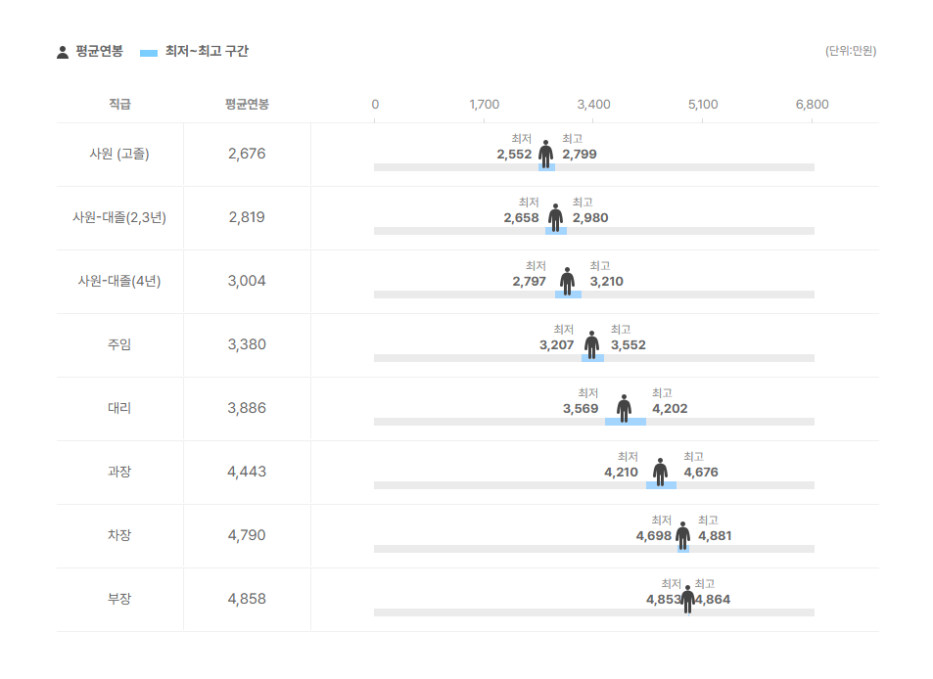Click the 최고 4,202 value label
The width and height of the screenshot is (933, 679).
[x=670, y=408]
